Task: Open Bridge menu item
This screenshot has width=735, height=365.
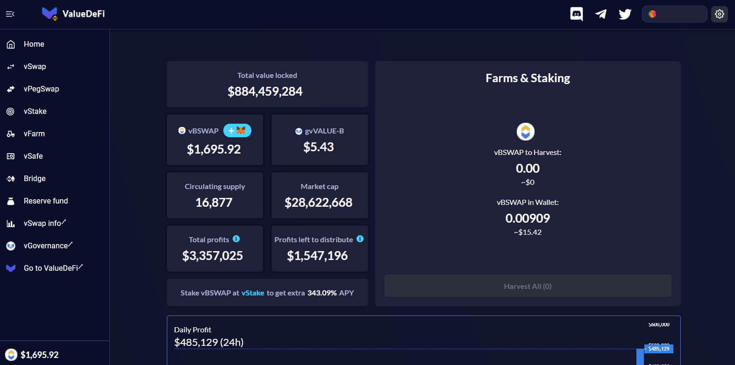Action: [35, 178]
